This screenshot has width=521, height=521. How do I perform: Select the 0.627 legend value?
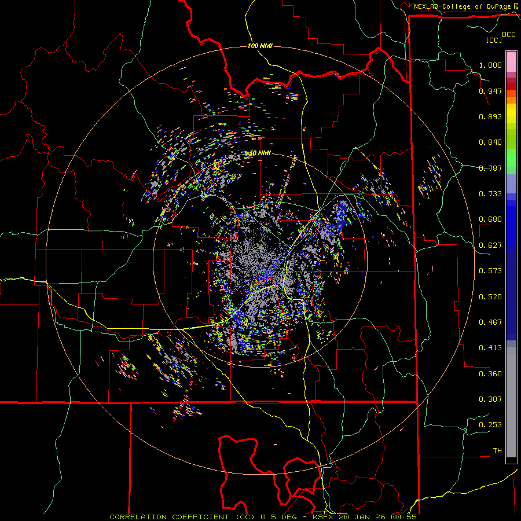(490, 245)
